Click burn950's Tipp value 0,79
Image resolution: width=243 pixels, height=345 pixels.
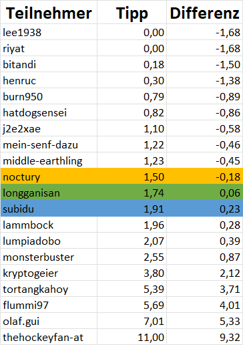point(132,96)
